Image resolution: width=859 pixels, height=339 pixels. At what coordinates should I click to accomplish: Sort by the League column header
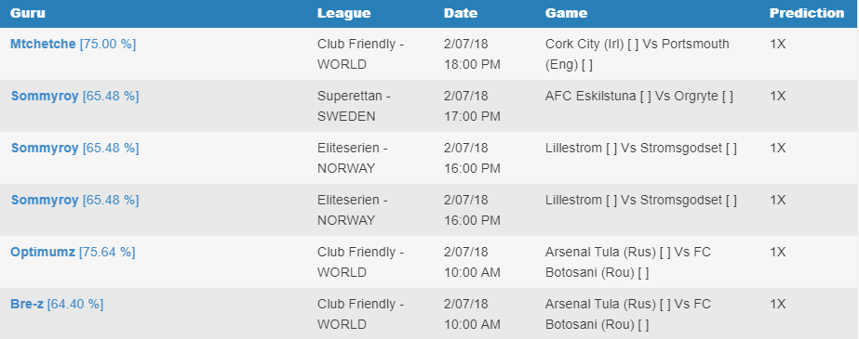click(344, 13)
